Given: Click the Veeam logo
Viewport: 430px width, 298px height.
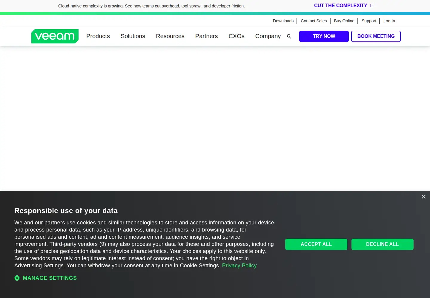Looking at the screenshot, I should 55,36.
